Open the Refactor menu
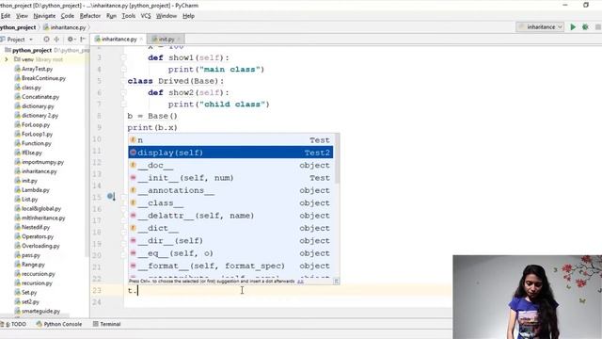The image size is (602, 339). tap(90, 16)
